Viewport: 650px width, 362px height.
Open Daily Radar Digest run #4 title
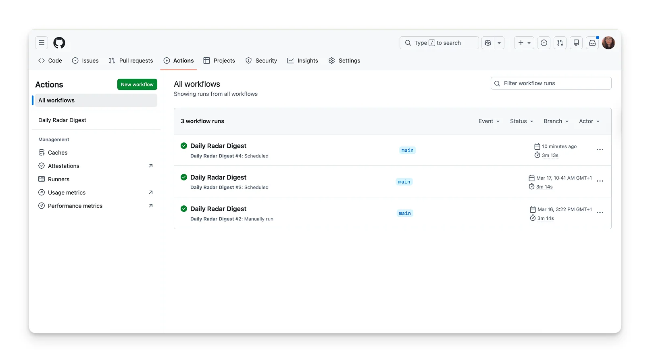coord(218,146)
